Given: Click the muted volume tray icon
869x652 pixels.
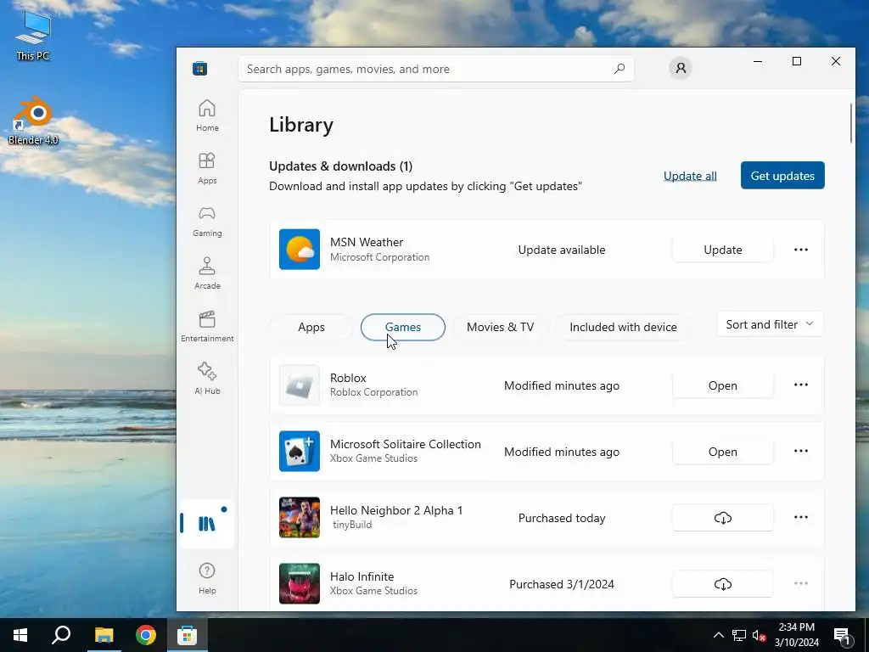Looking at the screenshot, I should 759,635.
